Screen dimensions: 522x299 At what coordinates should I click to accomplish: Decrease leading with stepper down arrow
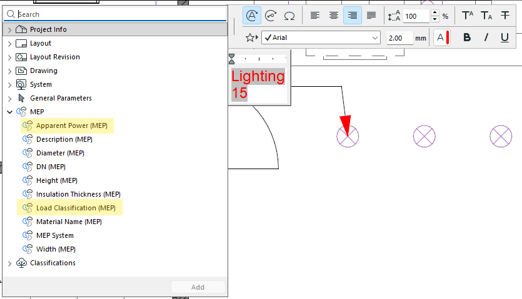point(434,19)
